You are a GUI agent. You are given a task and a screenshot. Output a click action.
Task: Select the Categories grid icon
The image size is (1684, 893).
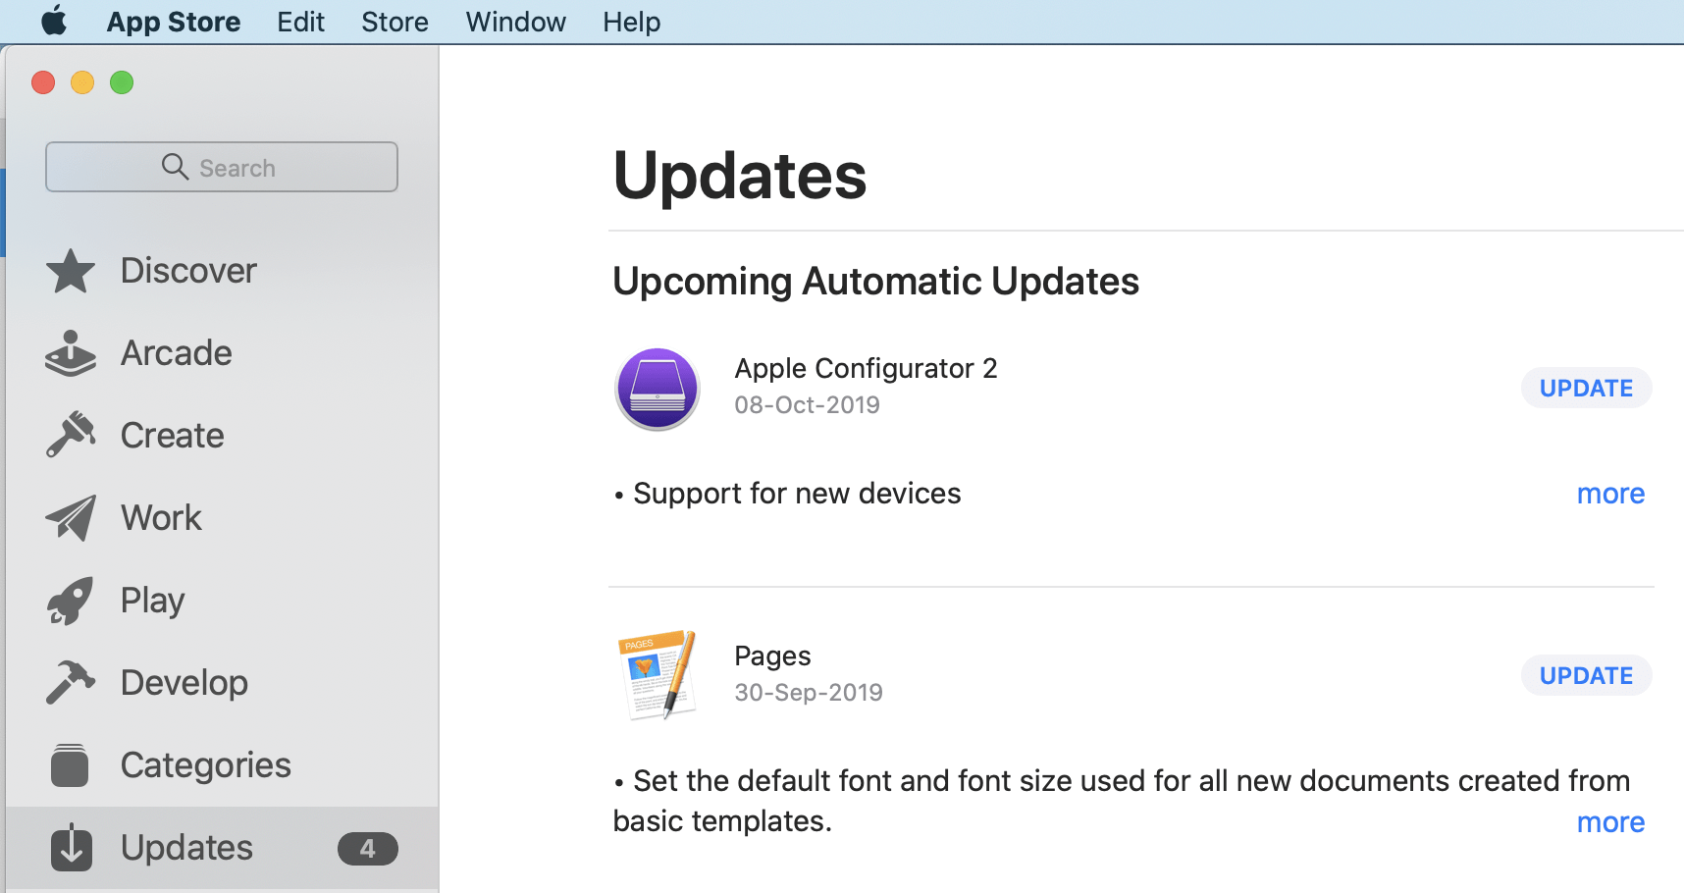70,764
